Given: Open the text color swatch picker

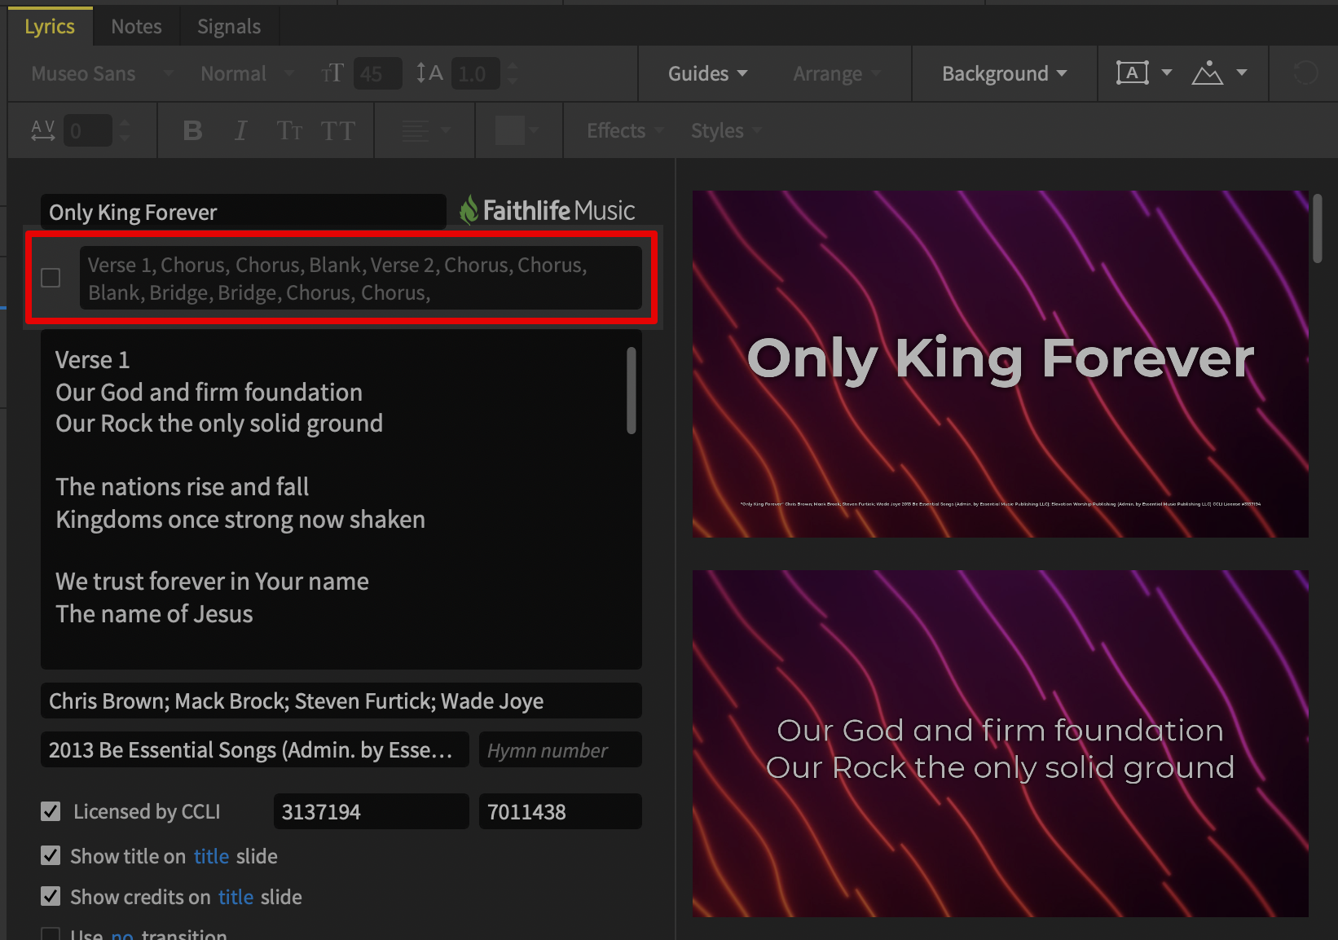Looking at the screenshot, I should click(517, 130).
